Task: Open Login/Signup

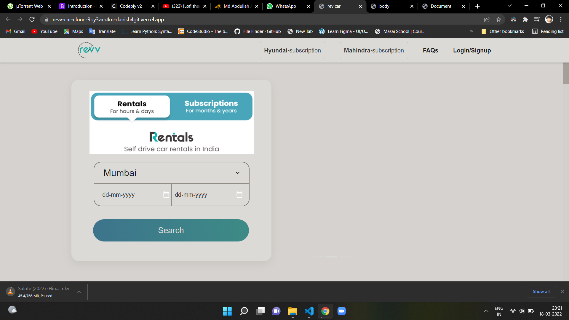Action: (x=472, y=50)
